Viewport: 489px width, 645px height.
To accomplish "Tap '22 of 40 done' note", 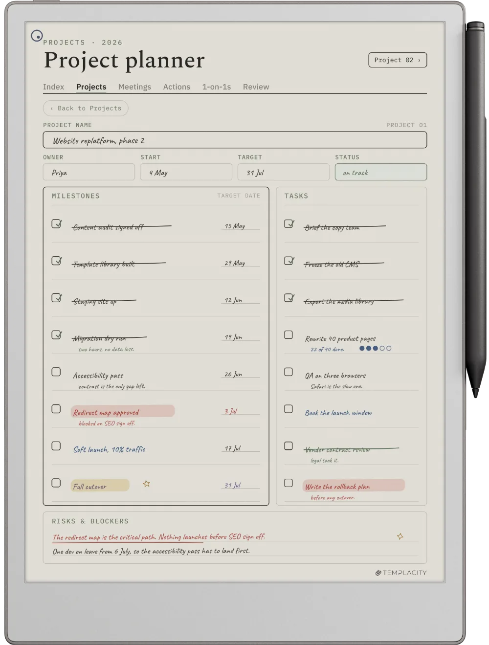I will [x=327, y=349].
